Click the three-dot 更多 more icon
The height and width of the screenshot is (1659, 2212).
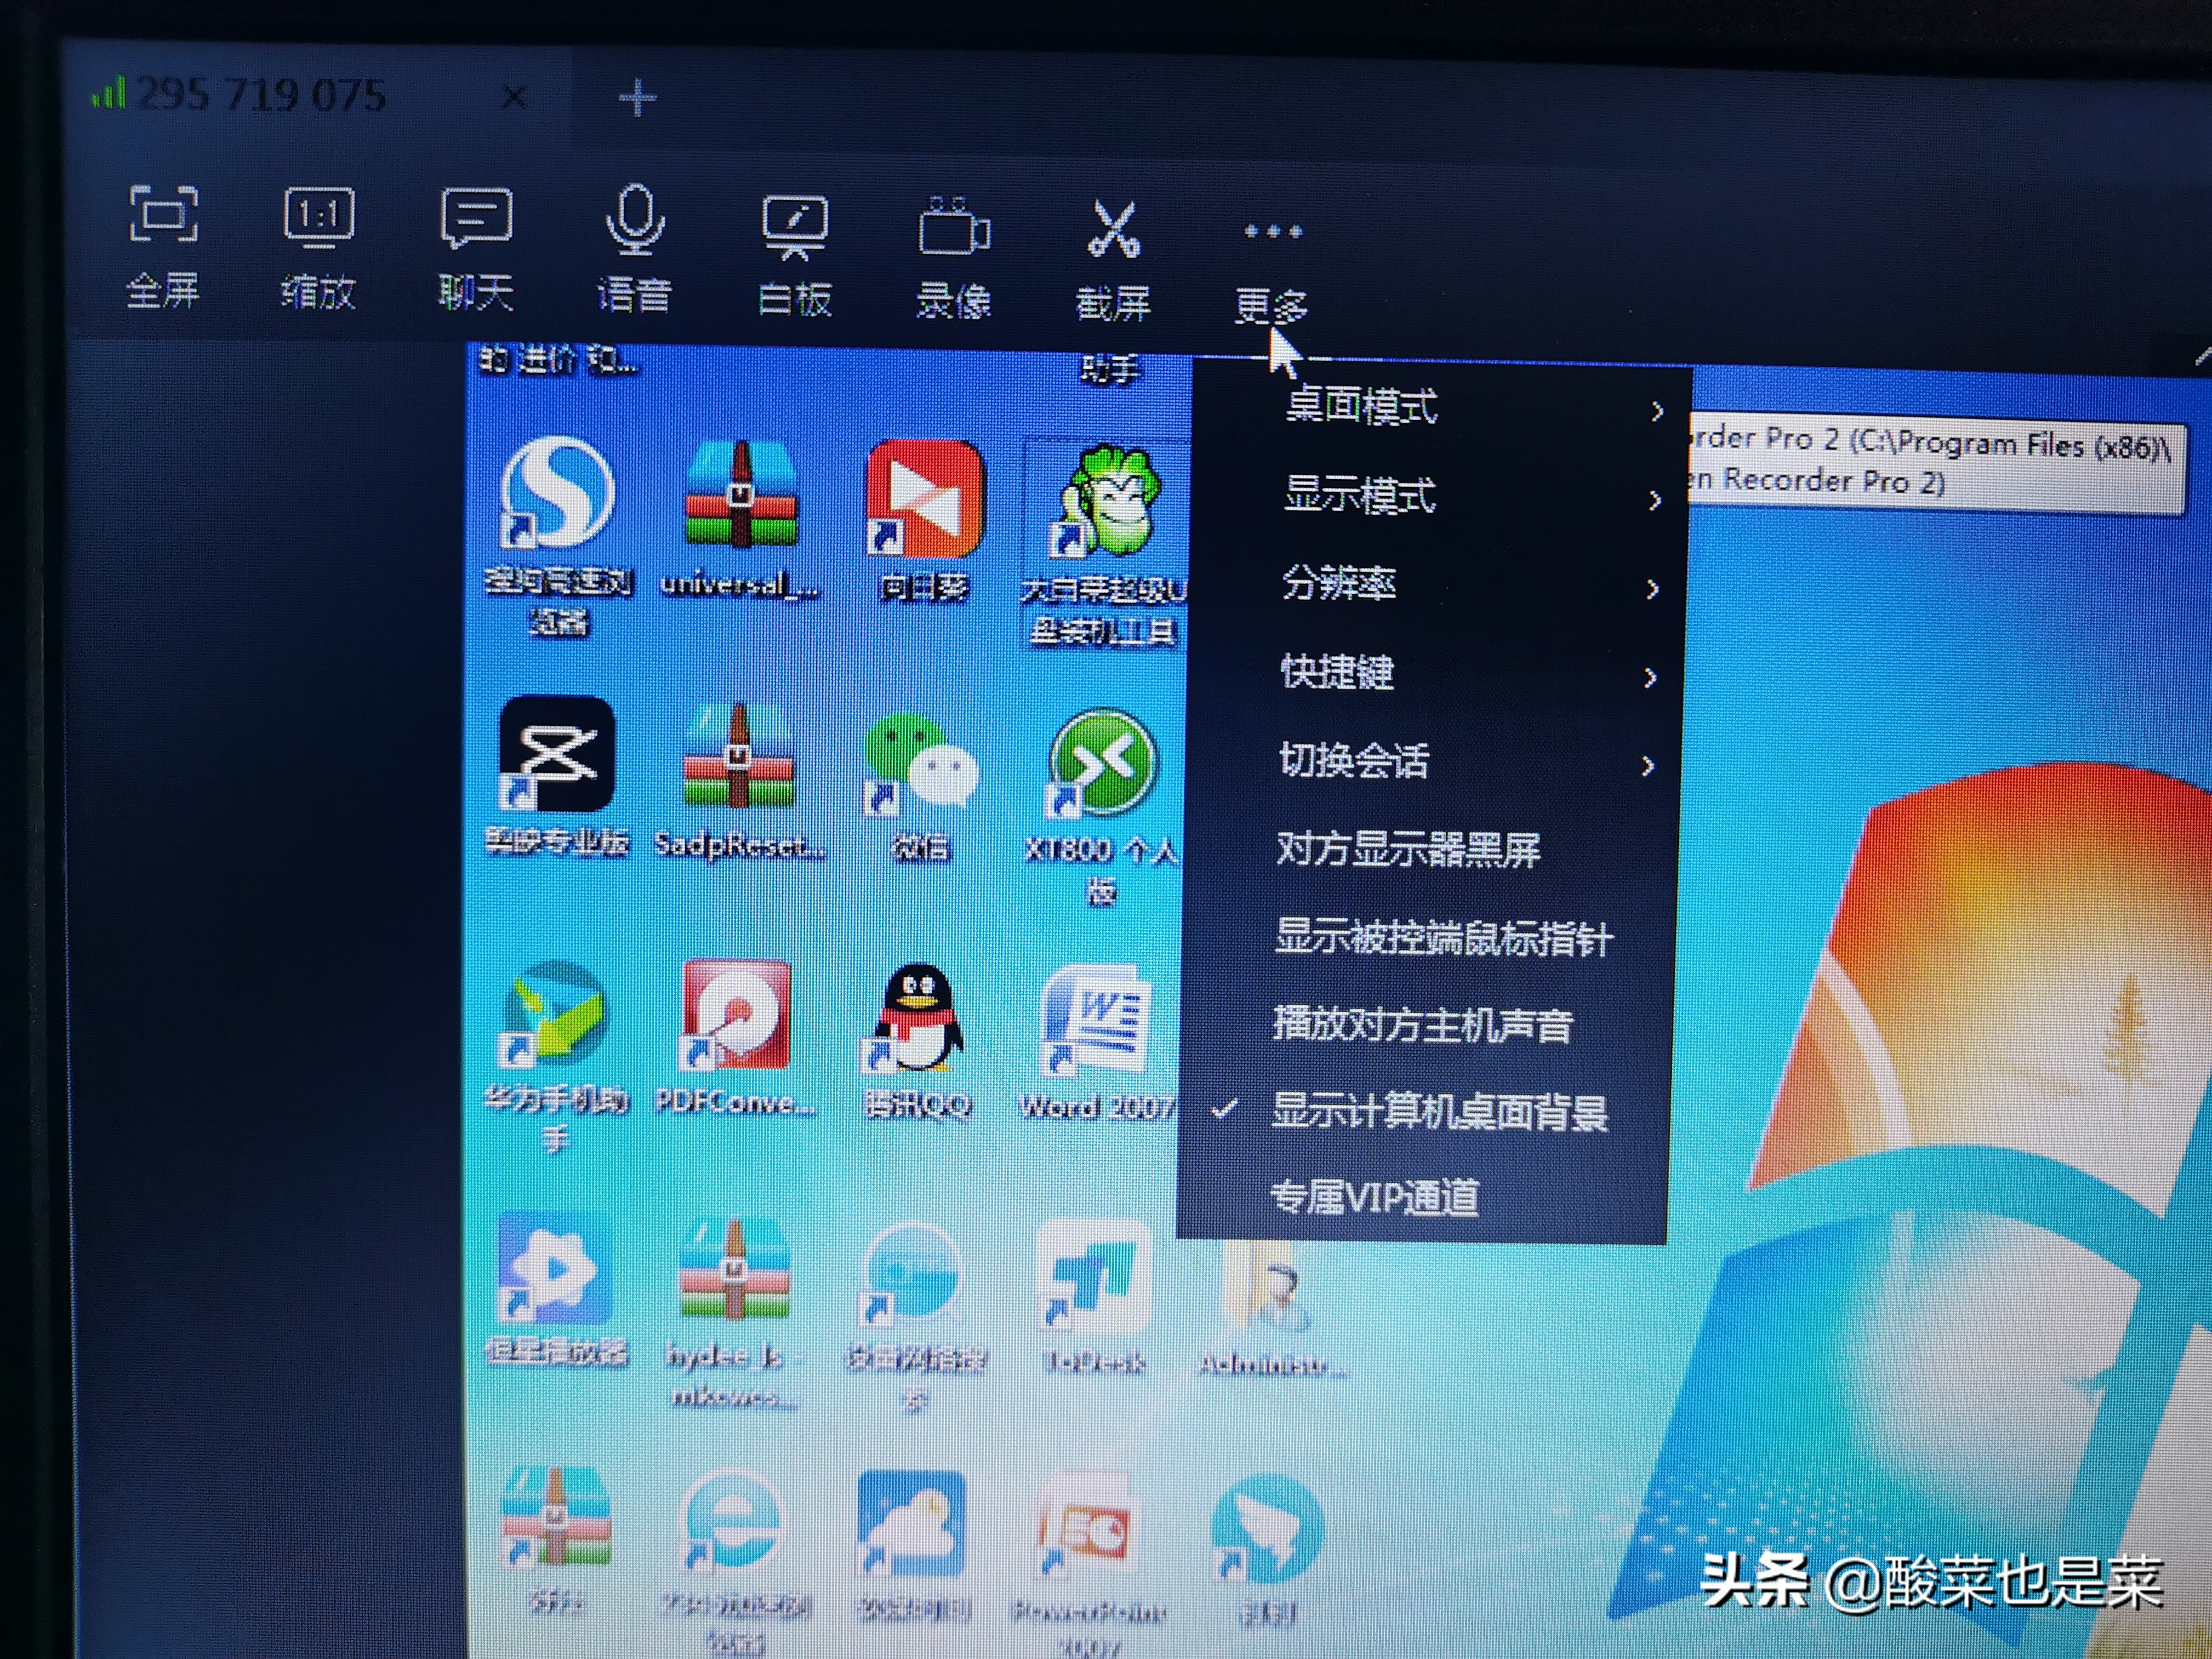click(1272, 232)
